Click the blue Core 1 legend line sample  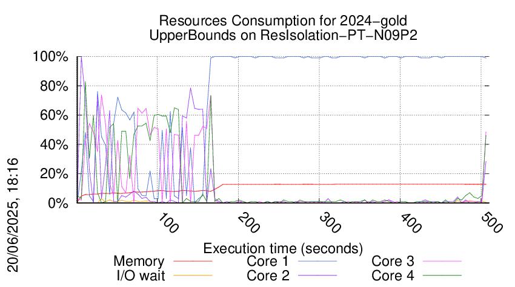[317, 261]
